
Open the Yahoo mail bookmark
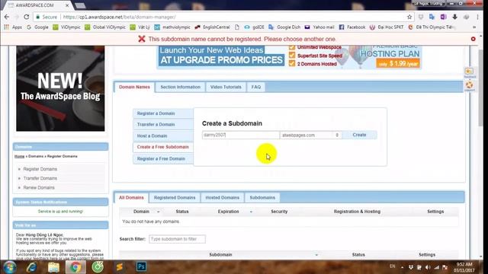pyautogui.click(x=319, y=27)
